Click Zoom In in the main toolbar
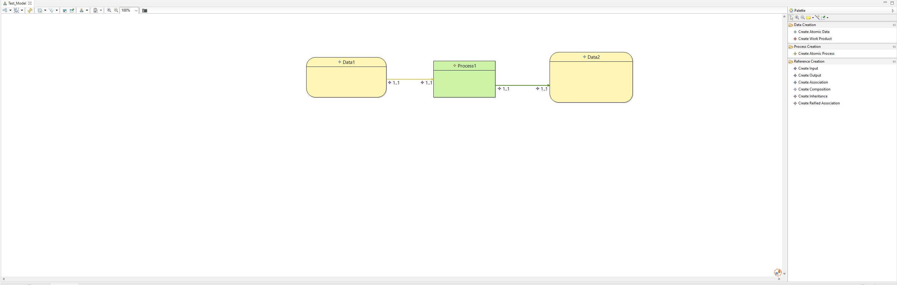Image resolution: width=897 pixels, height=285 pixels. point(109,11)
